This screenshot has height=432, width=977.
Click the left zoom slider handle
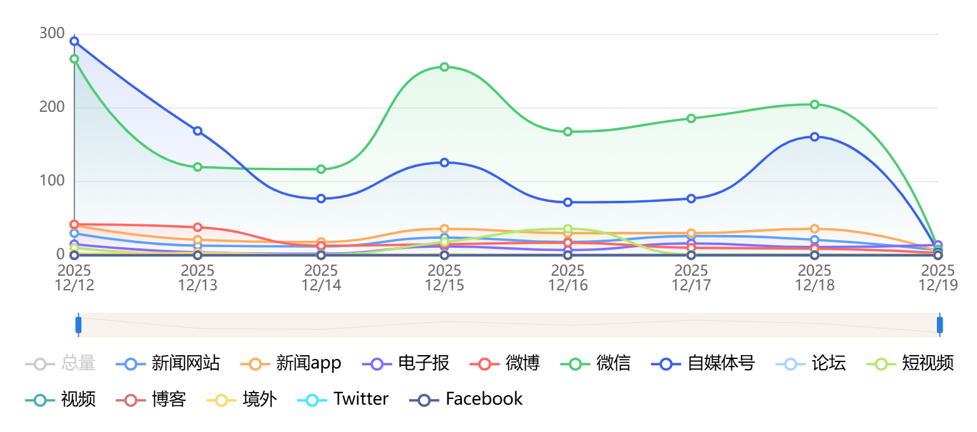tap(78, 325)
